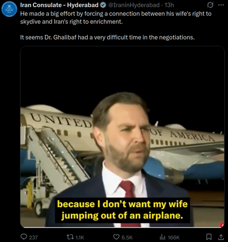Image resolution: width=228 pixels, height=242 pixels.
Task: Open the three-dot more options menu
Action: tap(221, 5)
